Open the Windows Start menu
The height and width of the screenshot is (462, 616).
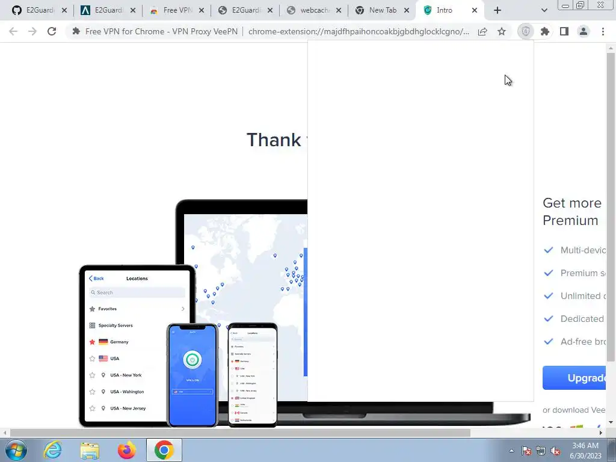click(16, 450)
